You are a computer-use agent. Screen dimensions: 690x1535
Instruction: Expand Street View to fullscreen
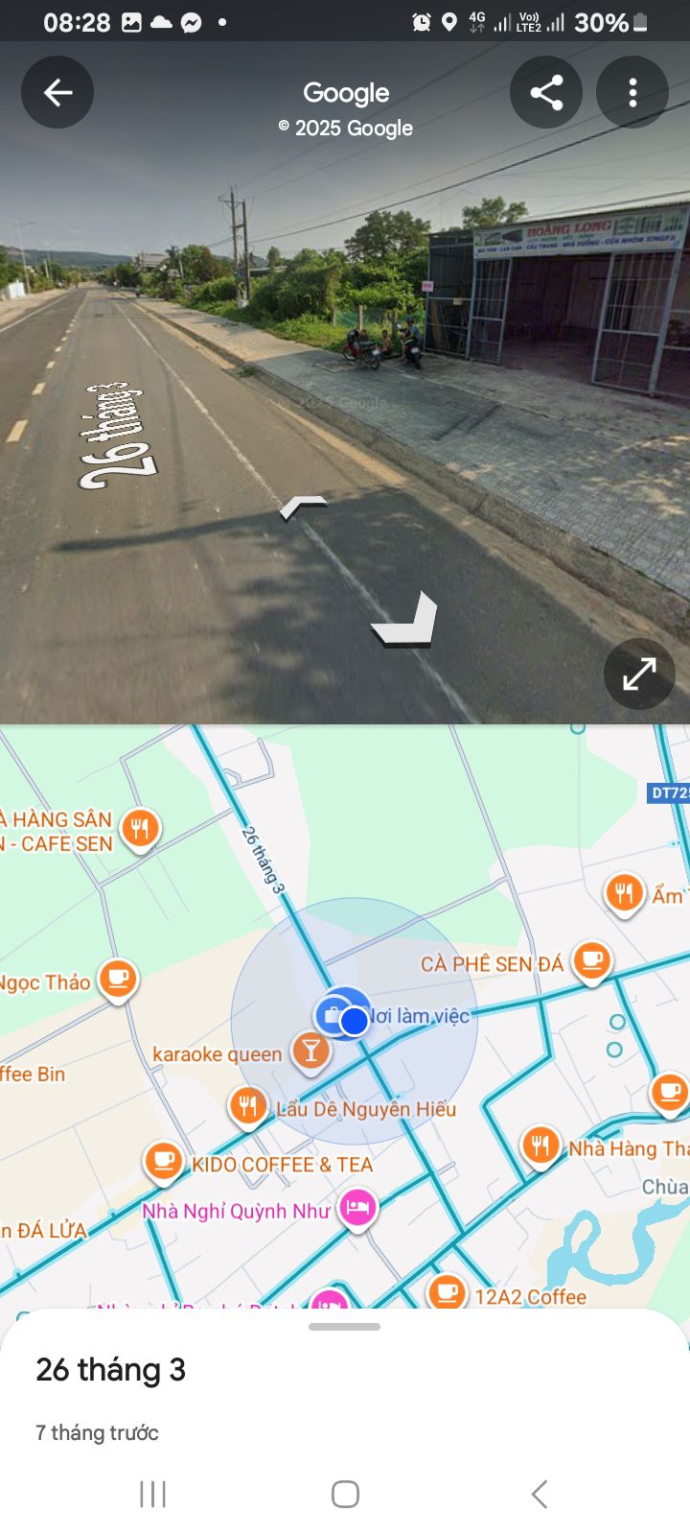[639, 673]
